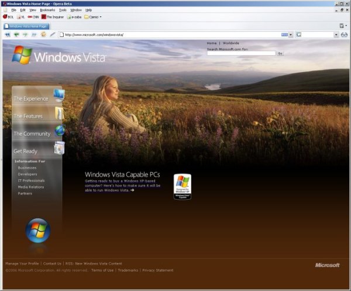
Task: Click the Opera toolbar search field
Action: [x=318, y=35]
